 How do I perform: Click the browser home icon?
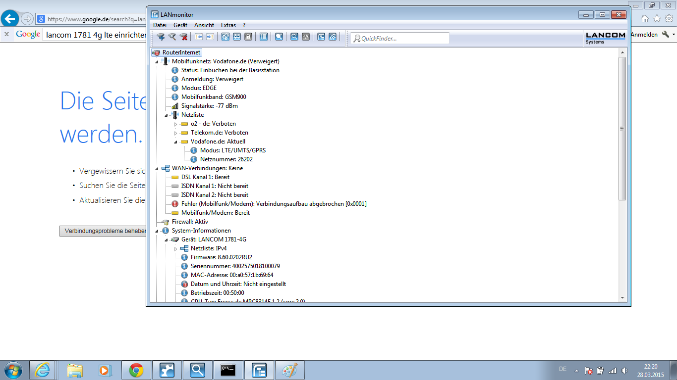(x=645, y=18)
